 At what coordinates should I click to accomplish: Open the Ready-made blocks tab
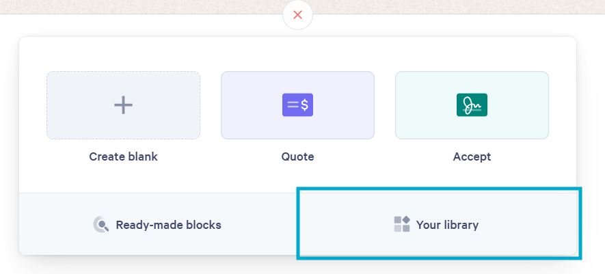pos(158,224)
